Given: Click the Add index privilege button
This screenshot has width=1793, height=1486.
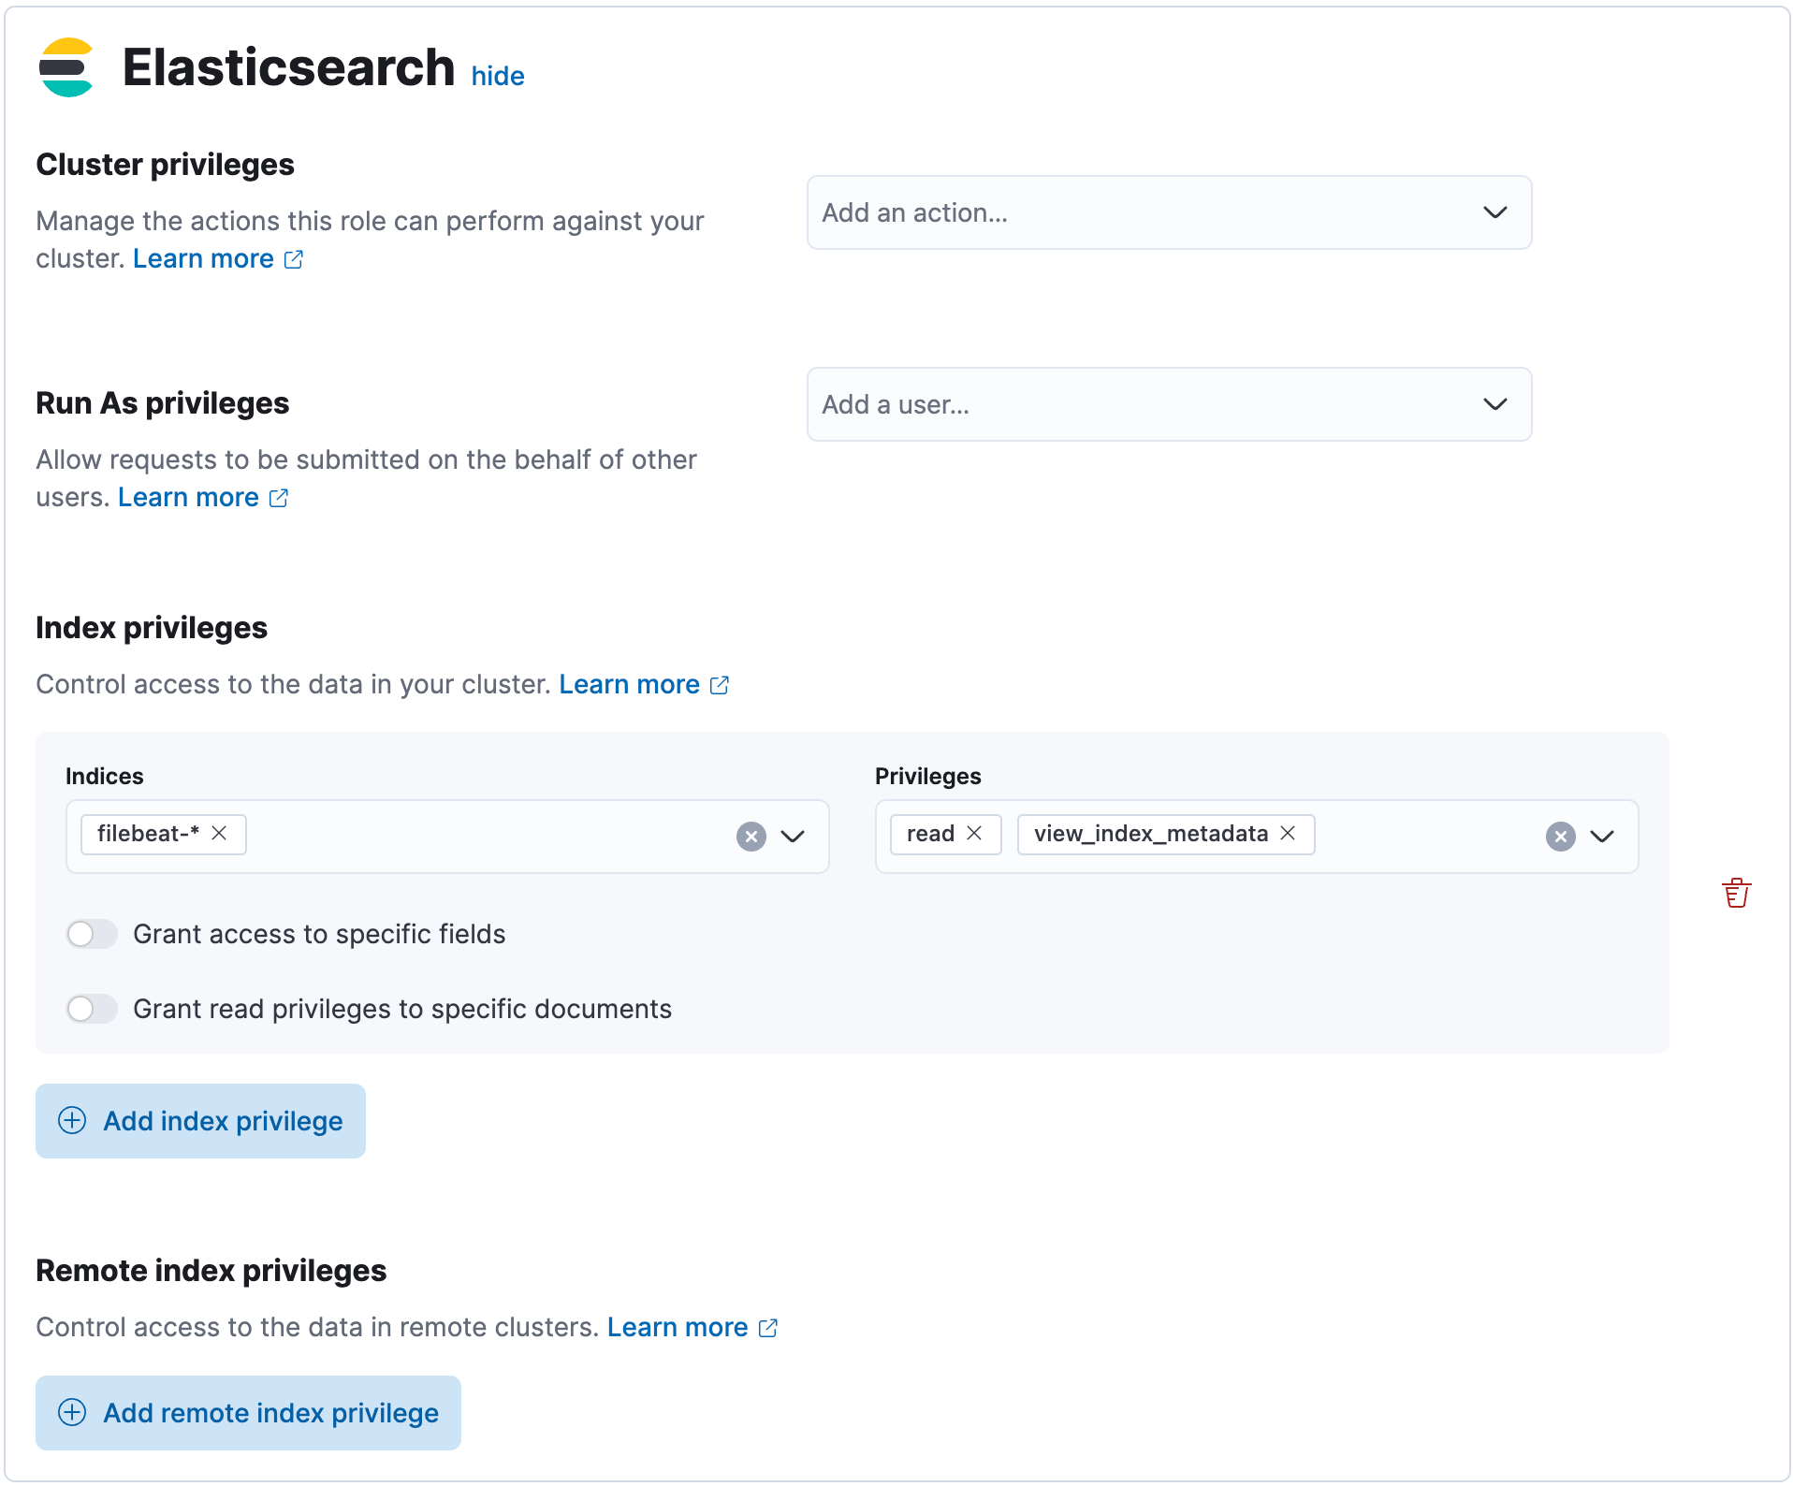Looking at the screenshot, I should 199,1120.
